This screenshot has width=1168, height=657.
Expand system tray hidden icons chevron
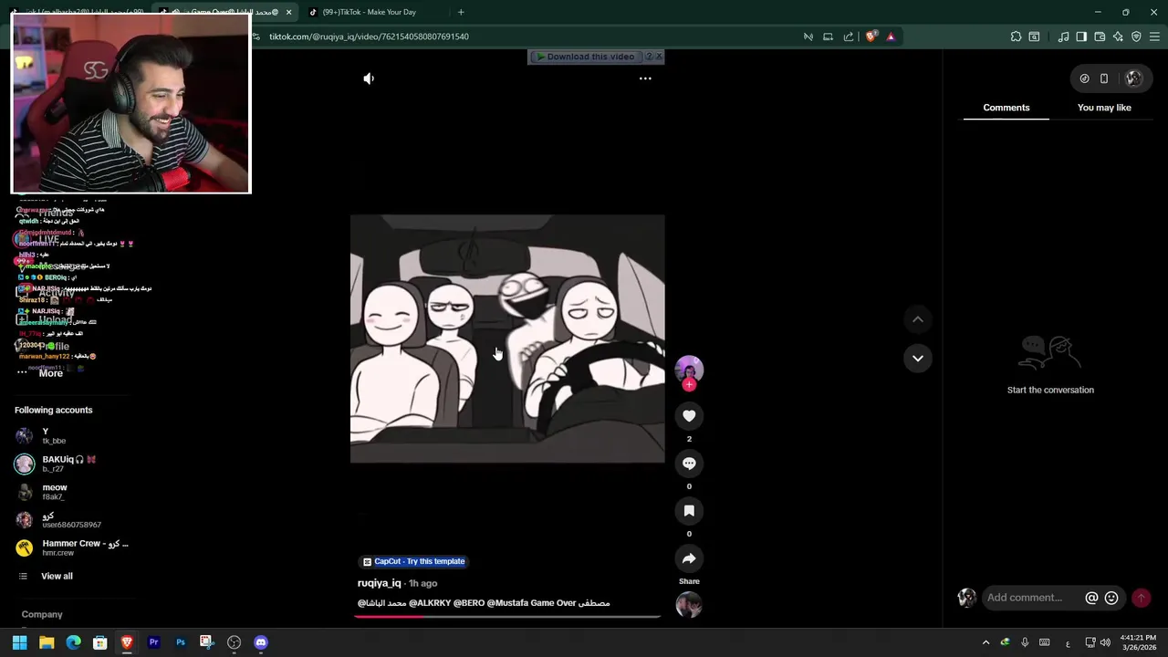pos(985,642)
